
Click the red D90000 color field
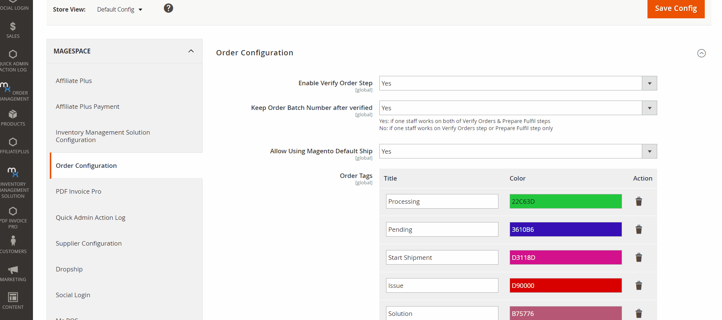[565, 286]
